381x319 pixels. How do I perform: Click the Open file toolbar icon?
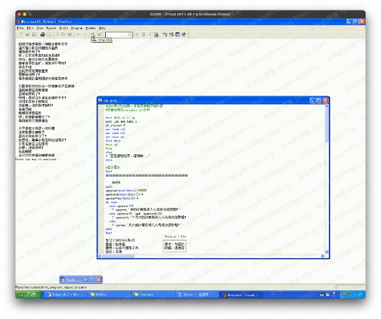[x=28, y=34]
